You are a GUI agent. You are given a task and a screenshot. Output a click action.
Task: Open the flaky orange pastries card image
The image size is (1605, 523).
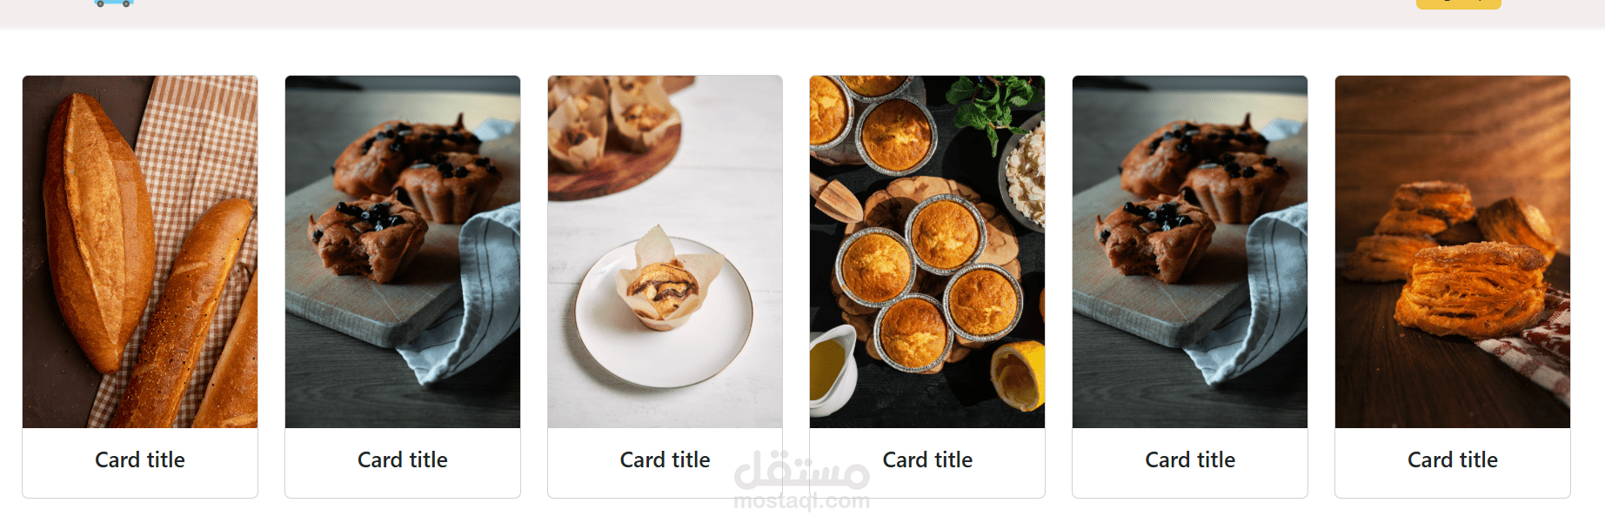pos(1453,251)
